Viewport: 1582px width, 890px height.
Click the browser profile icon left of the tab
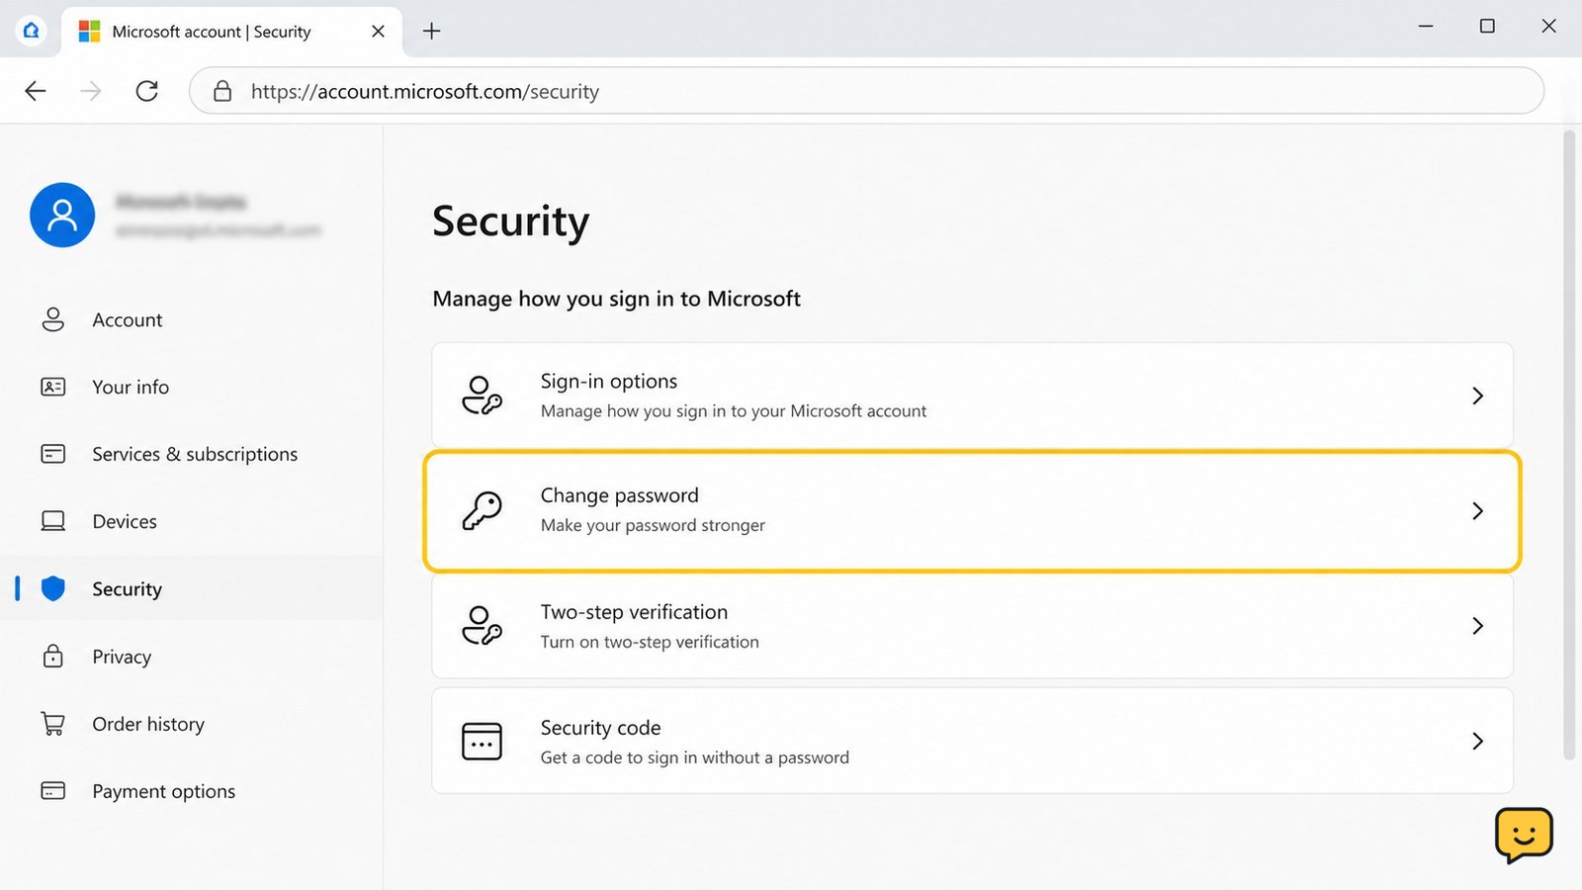32,31
